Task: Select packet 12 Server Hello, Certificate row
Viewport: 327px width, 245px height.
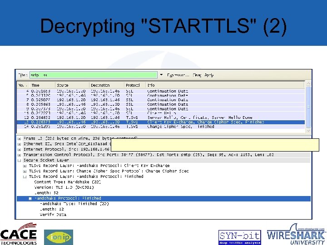Action: pyautogui.click(x=161, y=118)
